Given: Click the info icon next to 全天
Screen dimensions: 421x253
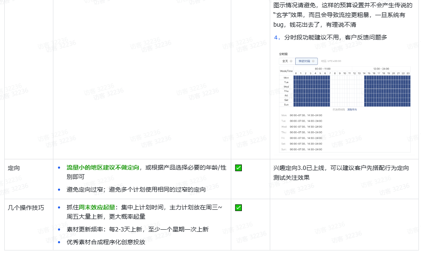Looking at the screenshot, I should (x=291, y=61).
